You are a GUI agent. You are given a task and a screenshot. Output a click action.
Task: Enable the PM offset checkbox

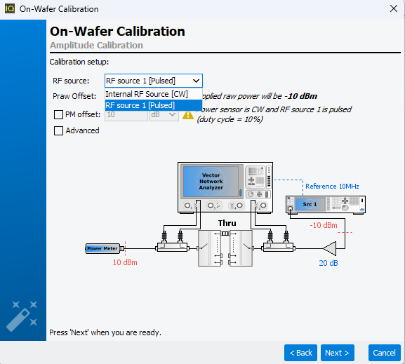point(58,114)
